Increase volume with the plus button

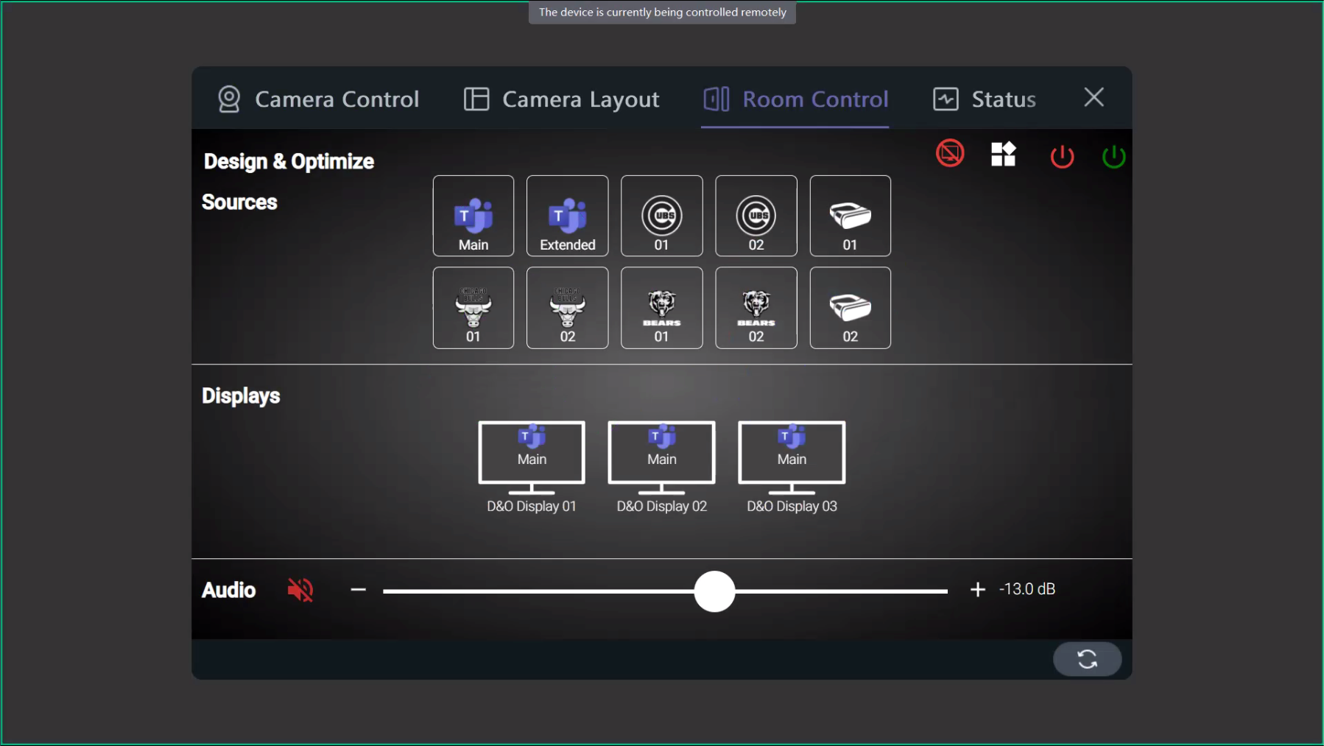[978, 589]
